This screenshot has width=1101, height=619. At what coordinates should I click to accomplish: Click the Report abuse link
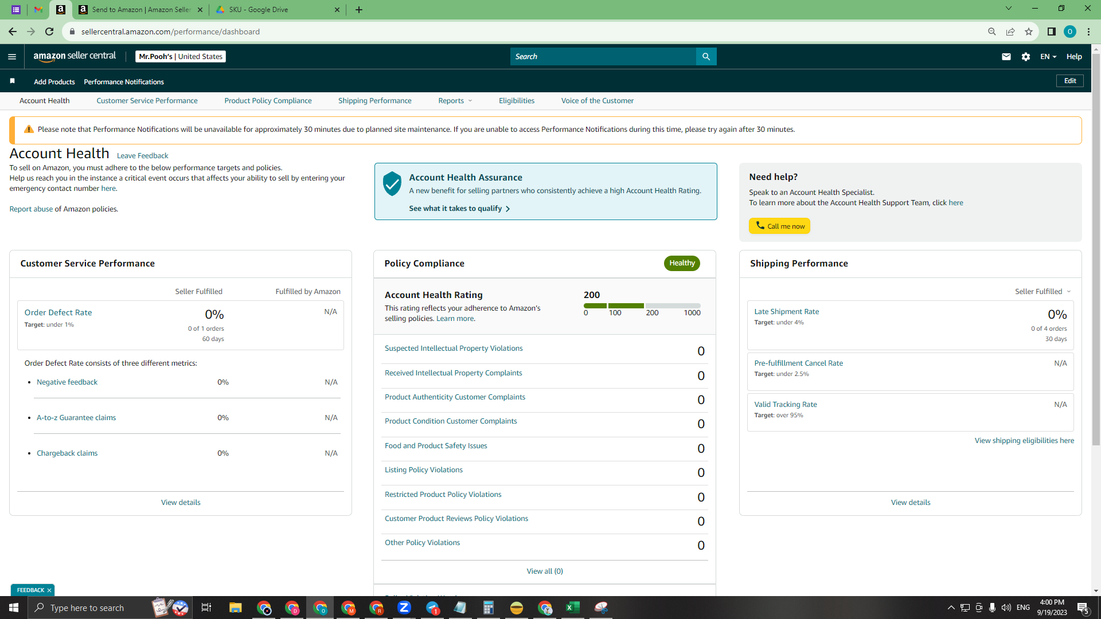[x=31, y=209]
